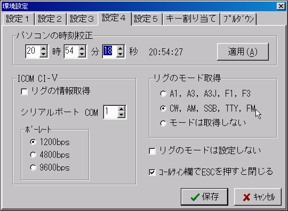
Task: Switch to the 設定1 tab
Action: click(x=18, y=19)
